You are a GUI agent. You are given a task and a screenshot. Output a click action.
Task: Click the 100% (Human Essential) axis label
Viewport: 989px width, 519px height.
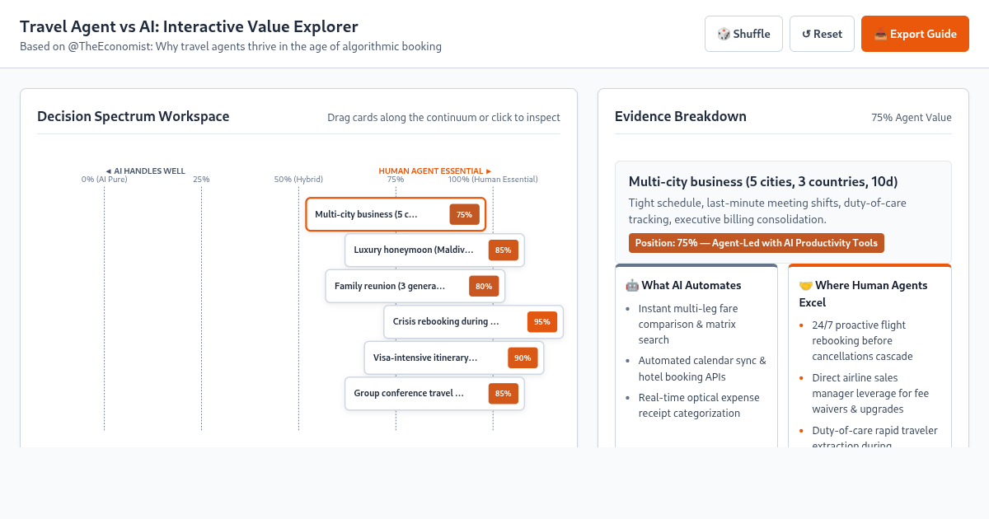(x=493, y=179)
